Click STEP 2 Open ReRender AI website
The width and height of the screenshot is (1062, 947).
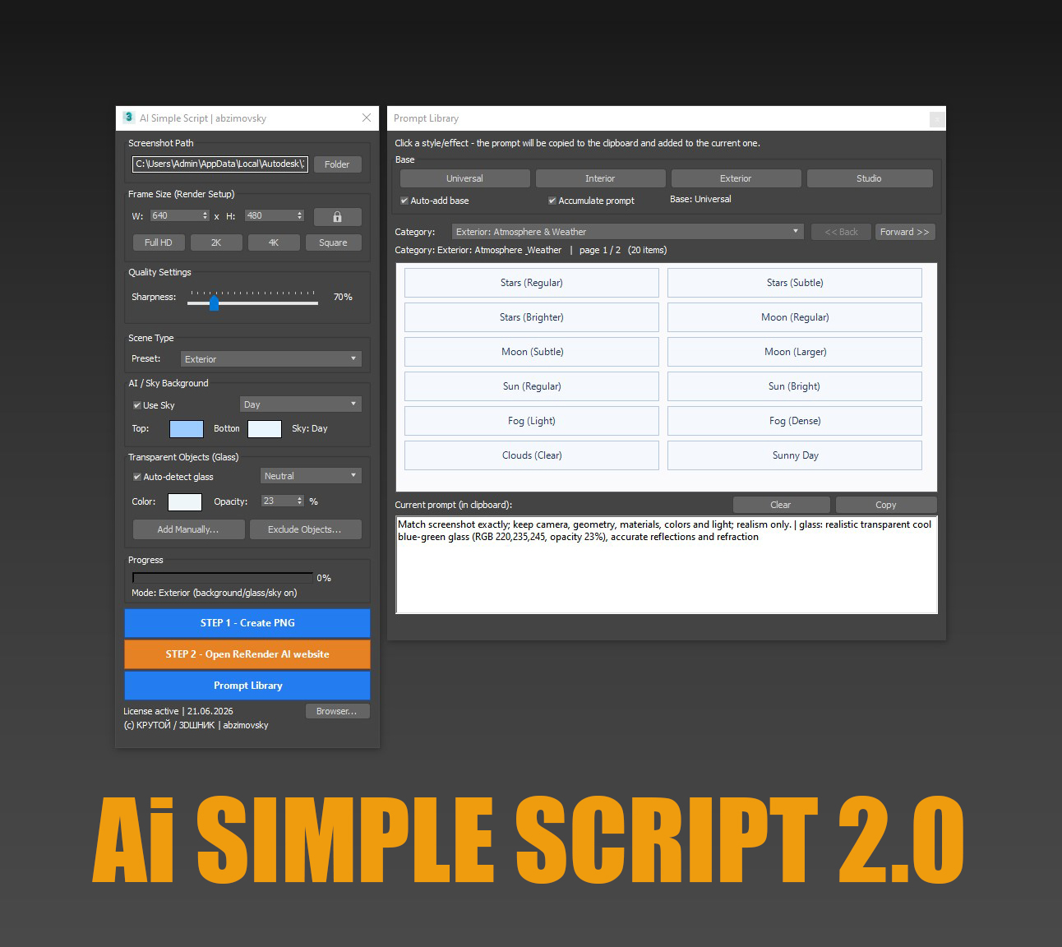point(247,654)
